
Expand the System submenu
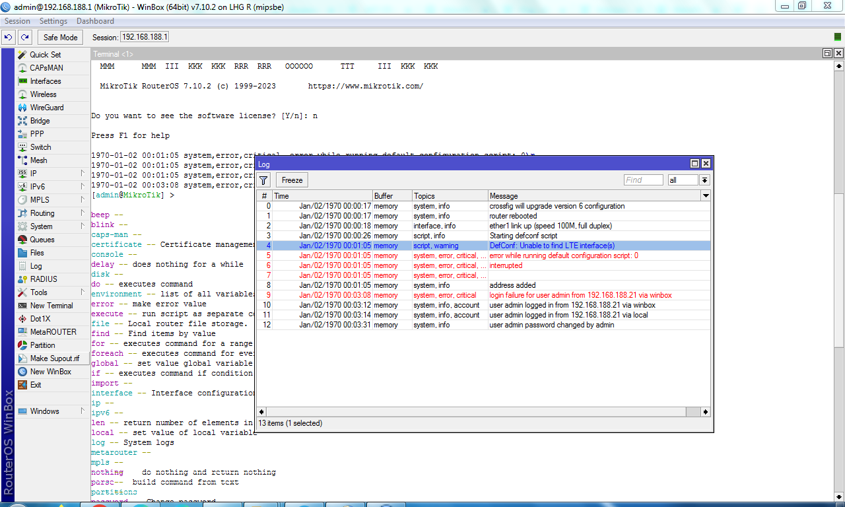(41, 226)
